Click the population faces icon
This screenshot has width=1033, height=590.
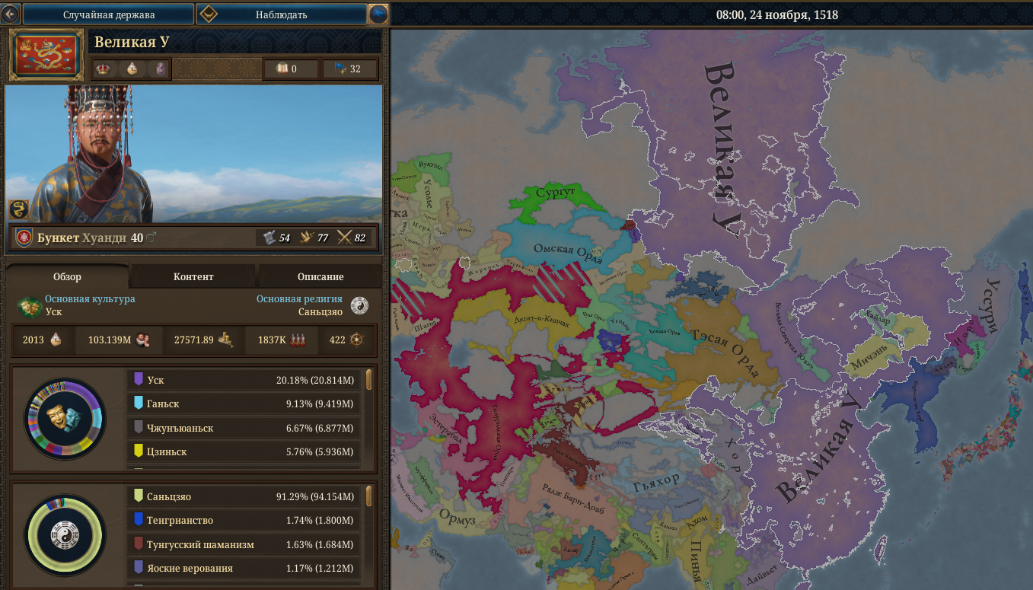tap(142, 340)
